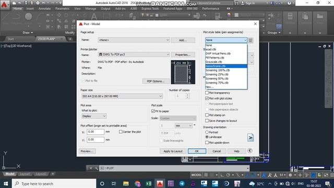Toggle polar tracking icon in status bar

pos(228,175)
